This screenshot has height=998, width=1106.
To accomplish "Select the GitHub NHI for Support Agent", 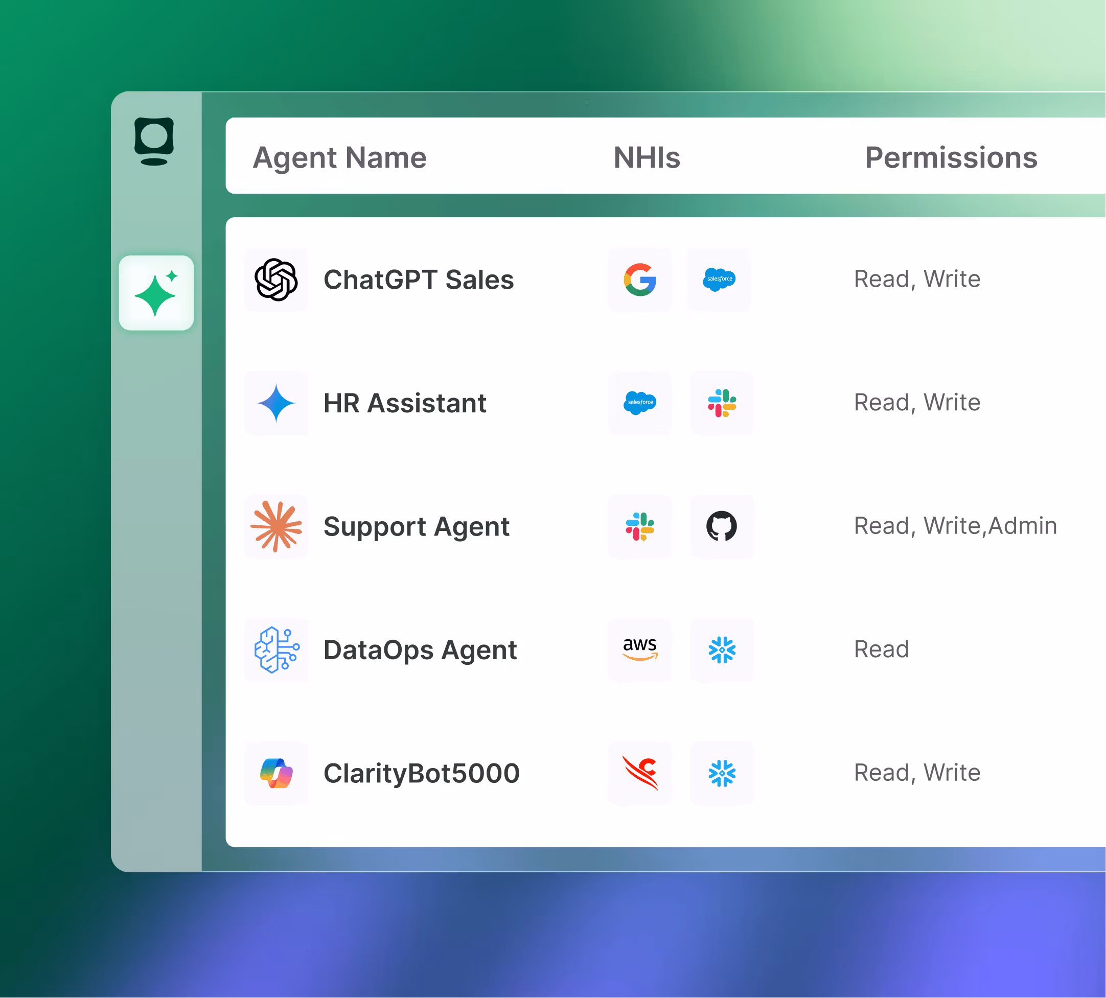I will [722, 526].
